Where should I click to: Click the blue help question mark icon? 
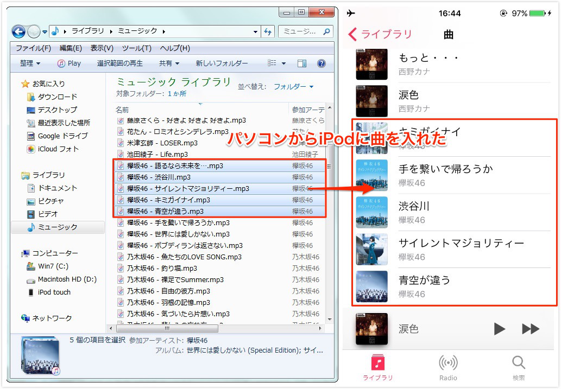pos(322,63)
